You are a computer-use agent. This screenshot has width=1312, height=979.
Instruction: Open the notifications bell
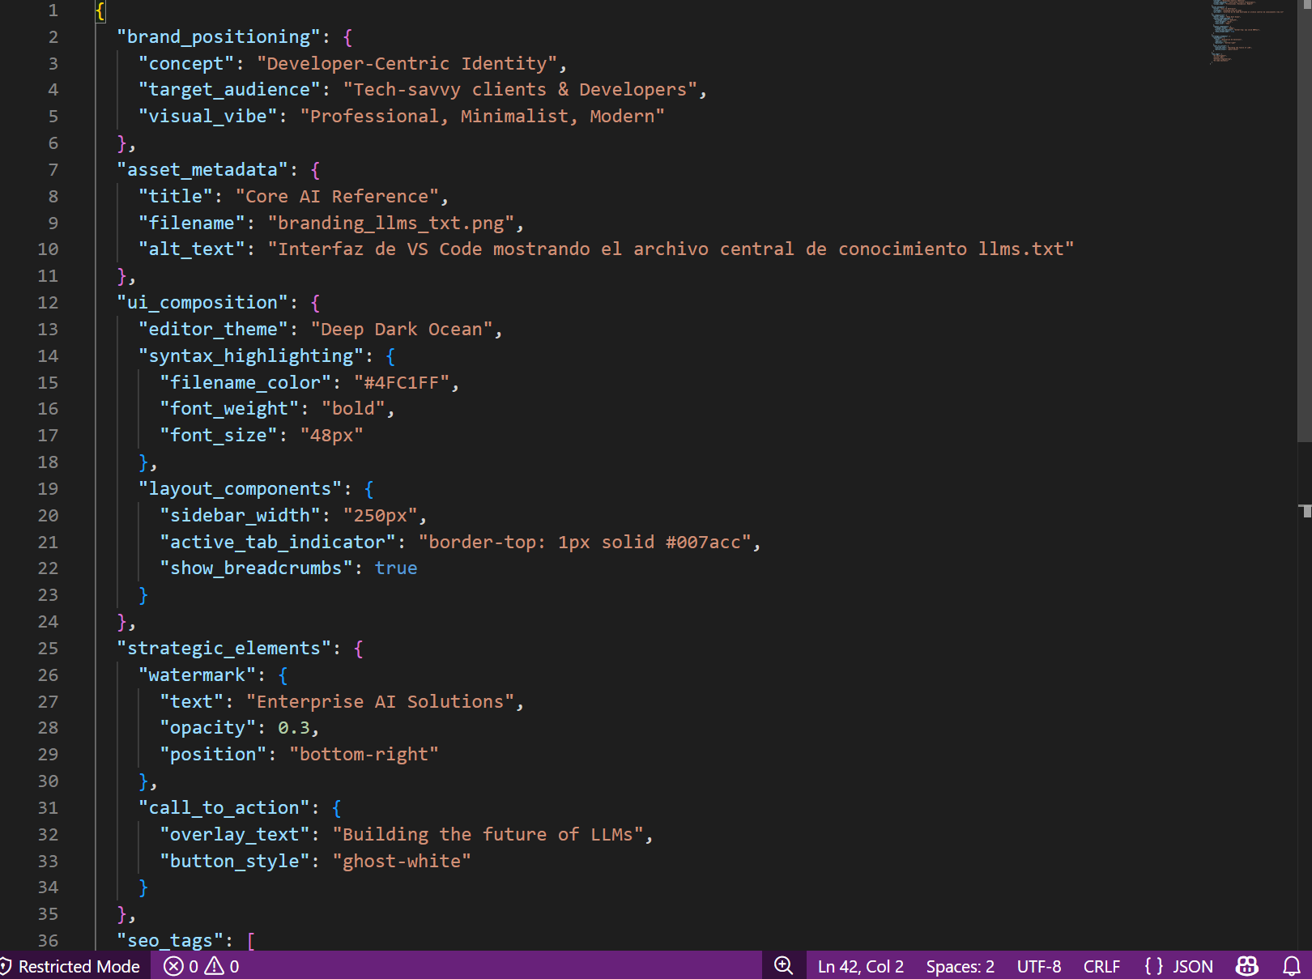click(1292, 966)
